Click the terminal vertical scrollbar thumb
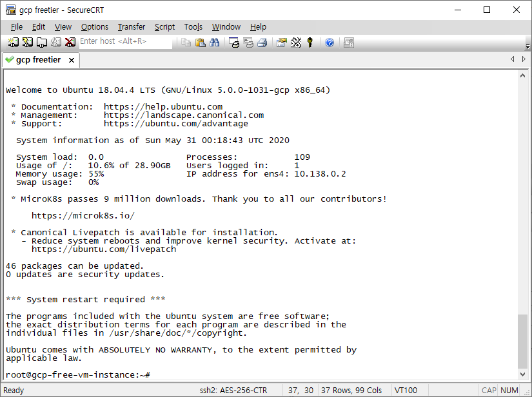Image resolution: width=532 pixels, height=397 pixels. point(522,341)
